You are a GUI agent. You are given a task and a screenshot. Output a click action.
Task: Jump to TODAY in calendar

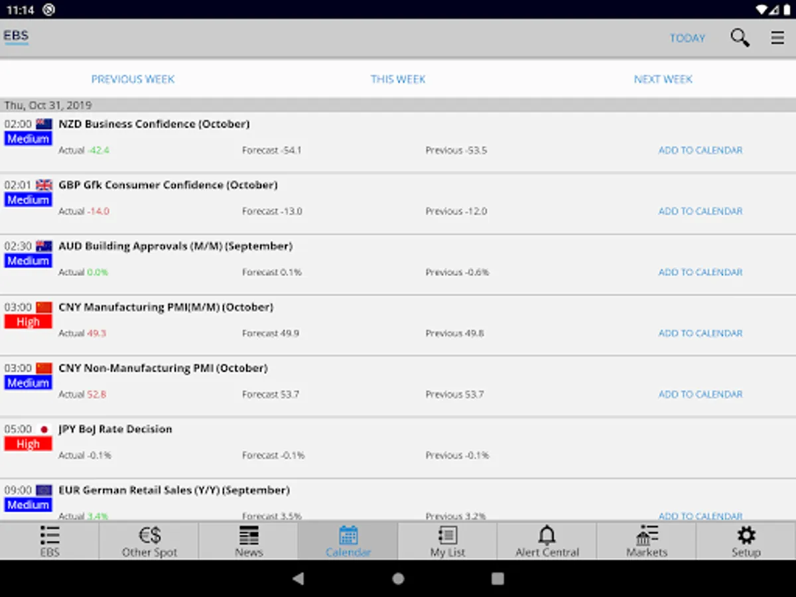click(x=687, y=38)
